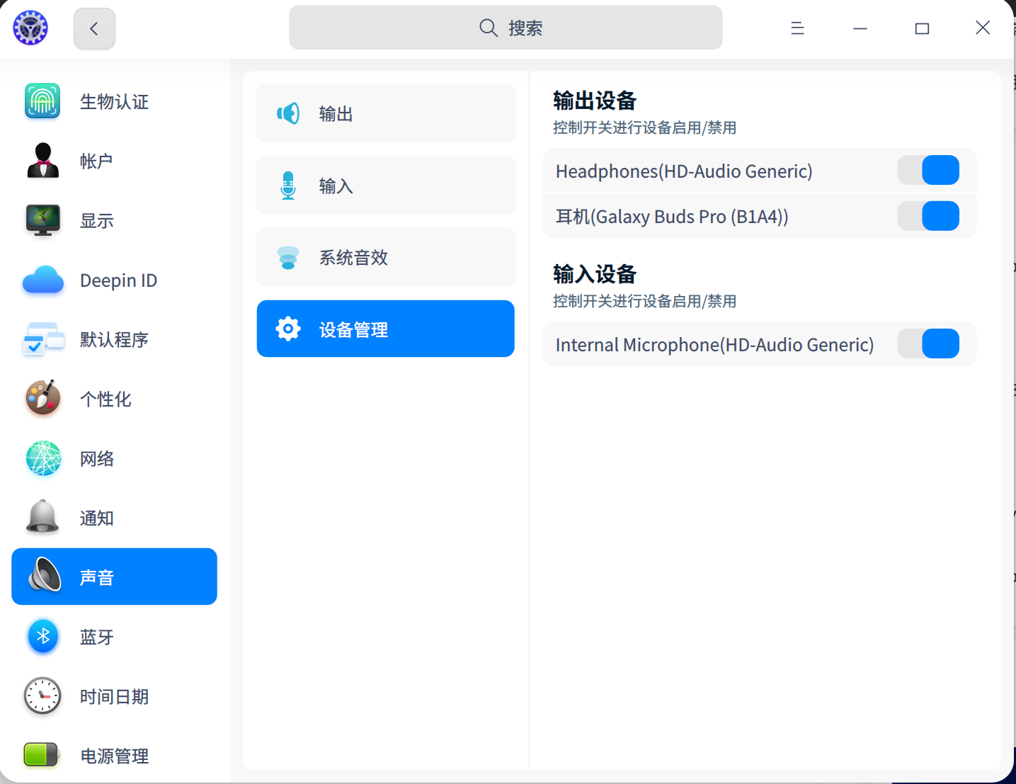Select Deepin ID label in sidebar
Viewport: 1016px width, 784px height.
[118, 280]
